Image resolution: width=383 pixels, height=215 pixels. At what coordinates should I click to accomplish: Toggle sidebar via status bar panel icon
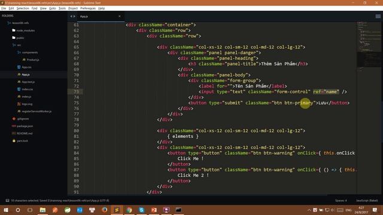tap(7, 201)
